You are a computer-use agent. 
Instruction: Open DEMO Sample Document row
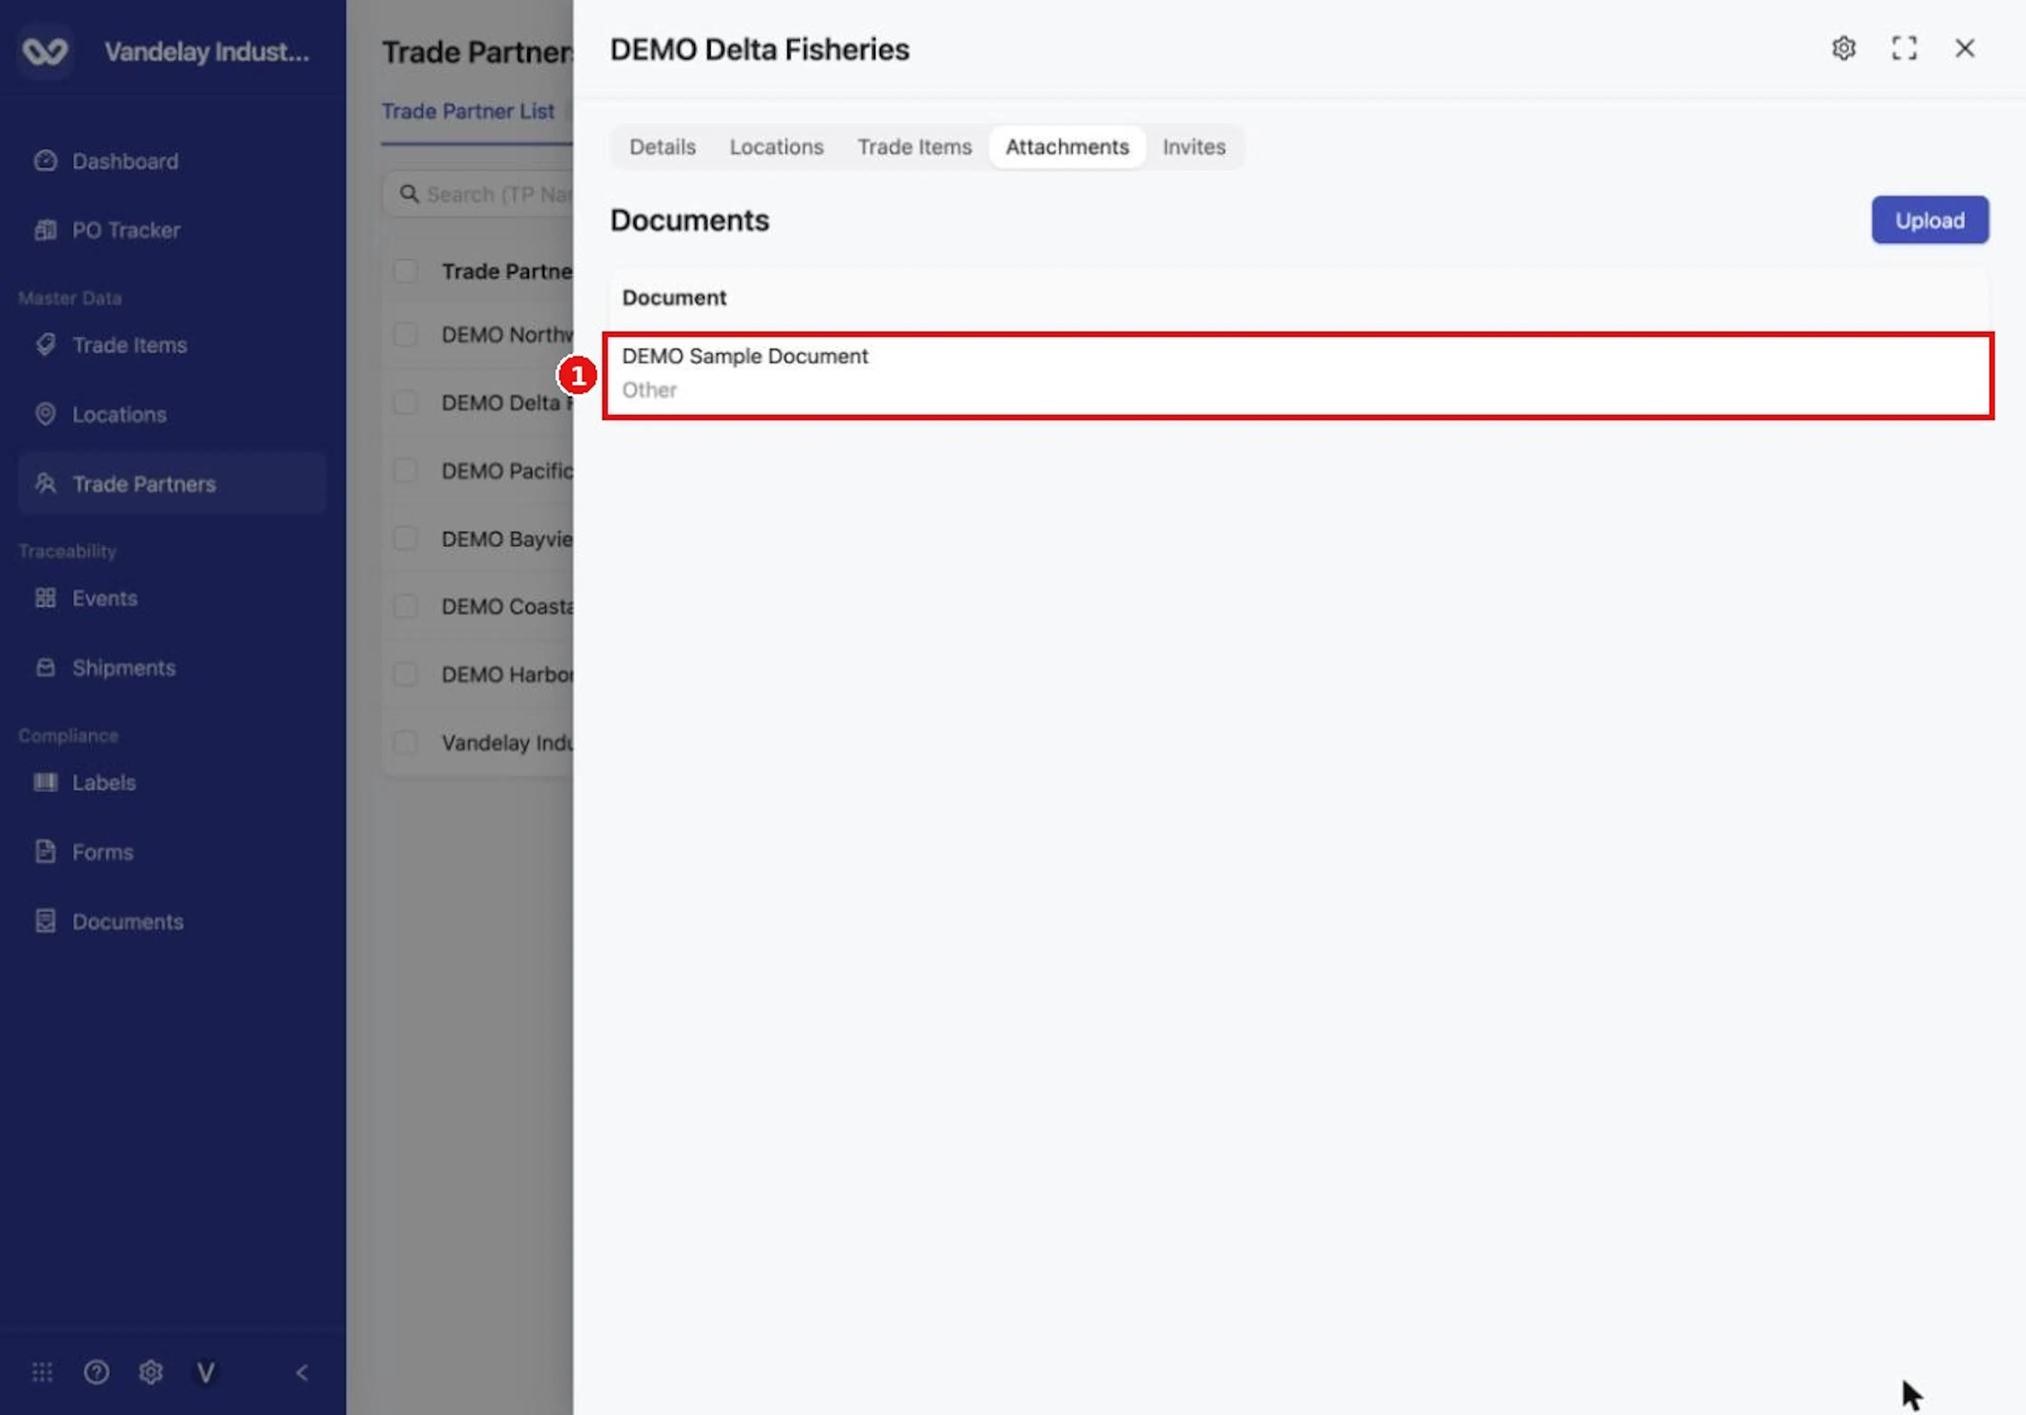click(x=1298, y=375)
